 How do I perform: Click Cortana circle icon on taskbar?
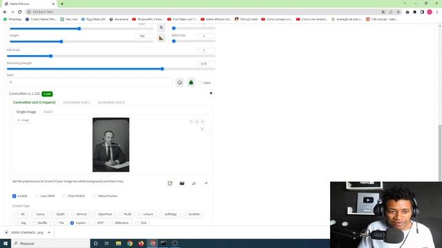pos(95,243)
